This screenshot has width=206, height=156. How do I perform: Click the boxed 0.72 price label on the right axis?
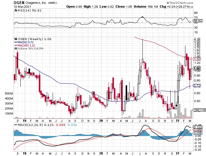197,86
